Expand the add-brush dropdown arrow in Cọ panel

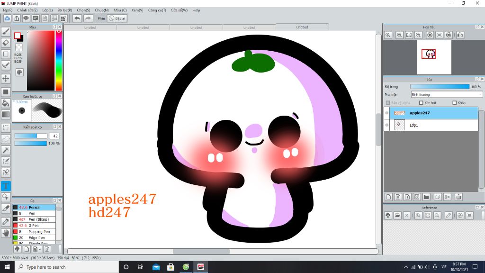(x=40, y=249)
